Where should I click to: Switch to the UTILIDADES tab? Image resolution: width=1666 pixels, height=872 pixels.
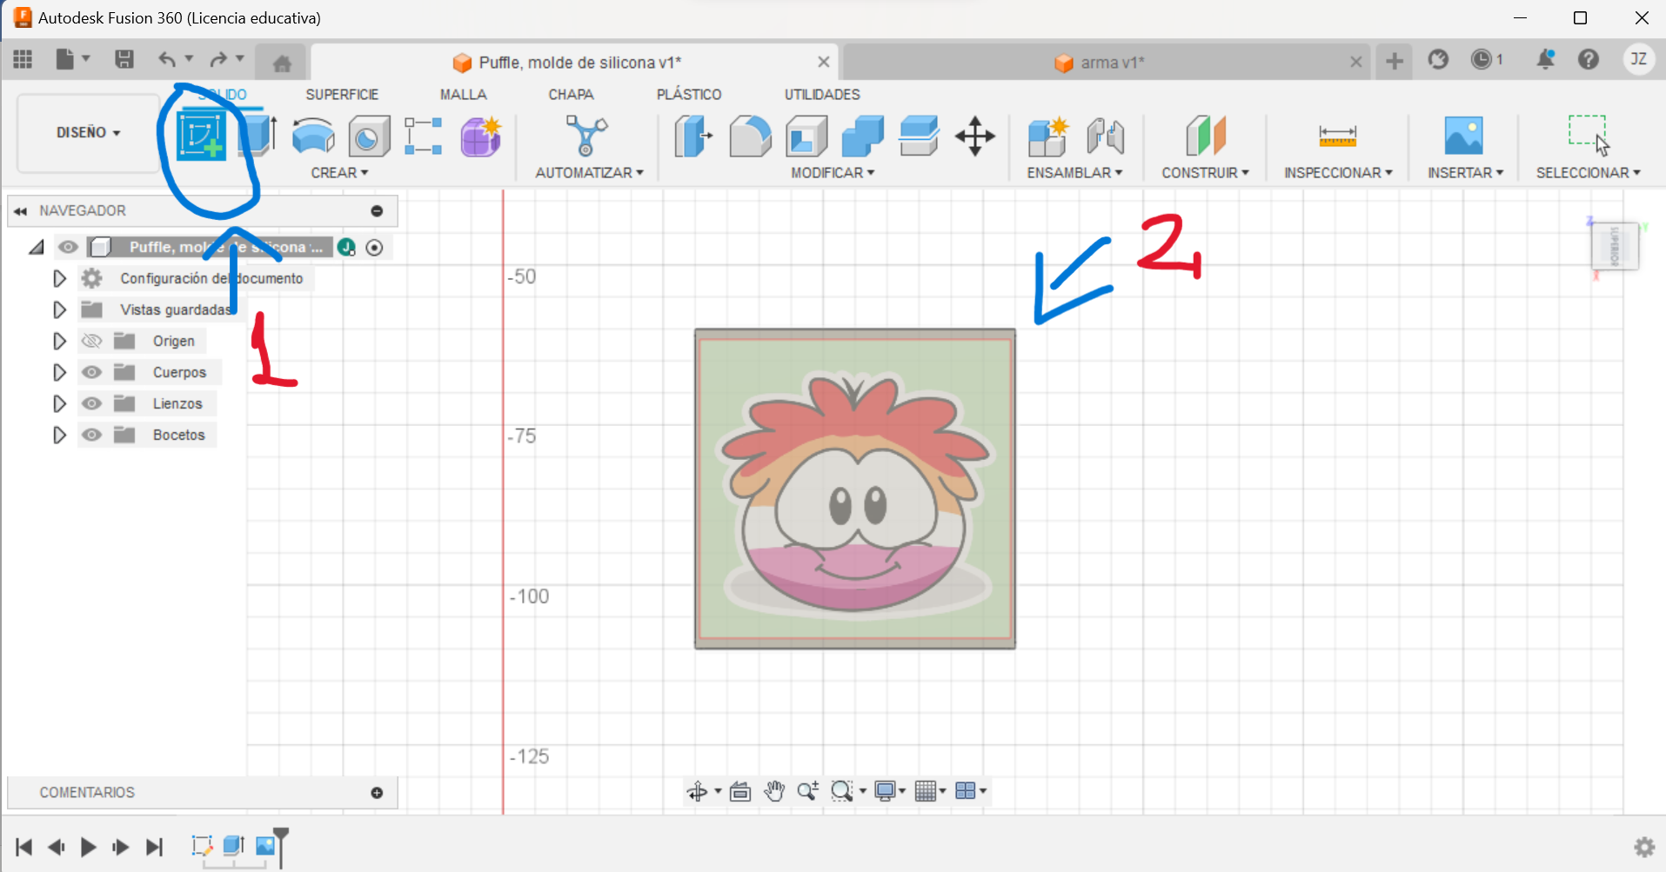point(822,94)
